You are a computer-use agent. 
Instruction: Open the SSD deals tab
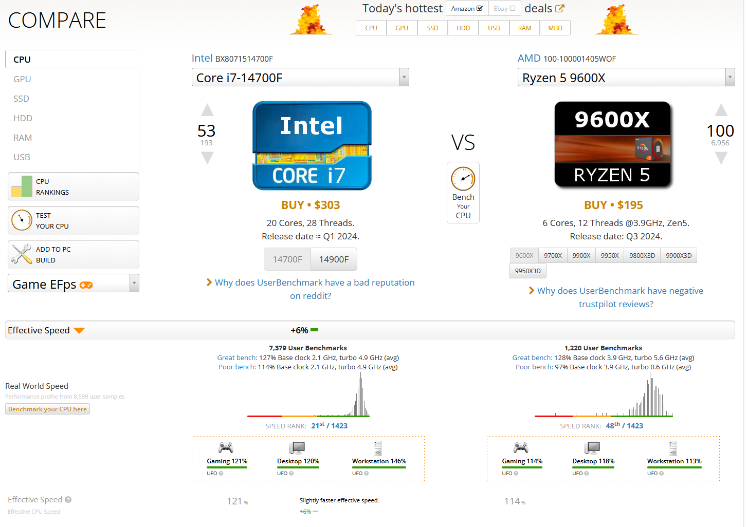pos(432,28)
